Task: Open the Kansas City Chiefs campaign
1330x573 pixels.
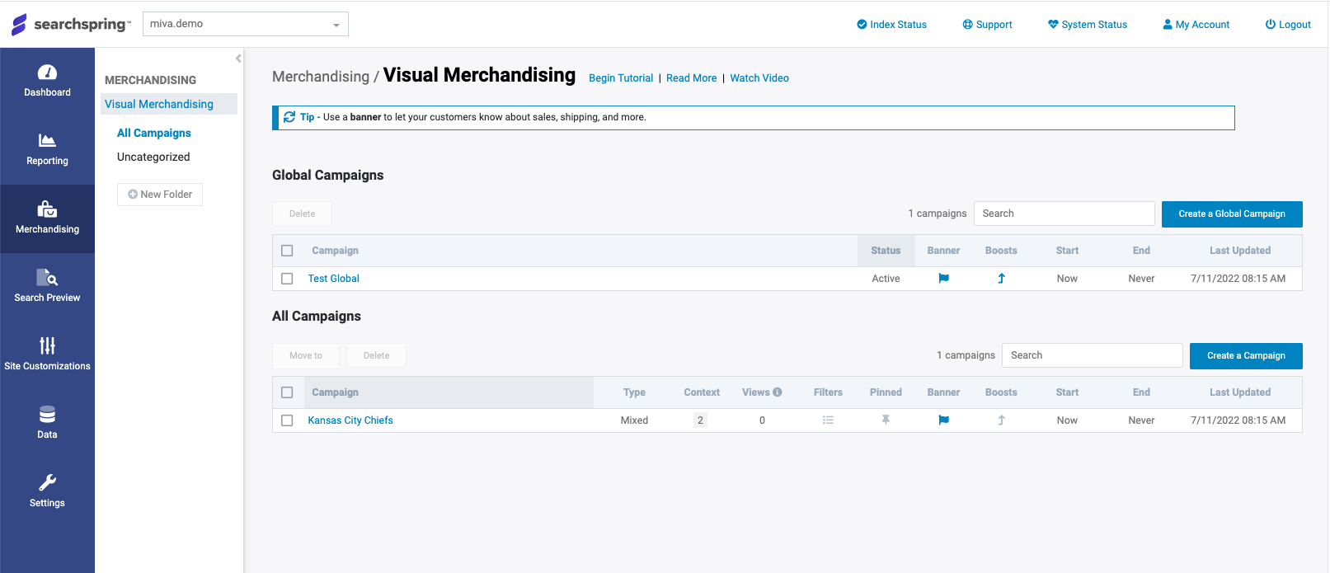Action: tap(350, 420)
